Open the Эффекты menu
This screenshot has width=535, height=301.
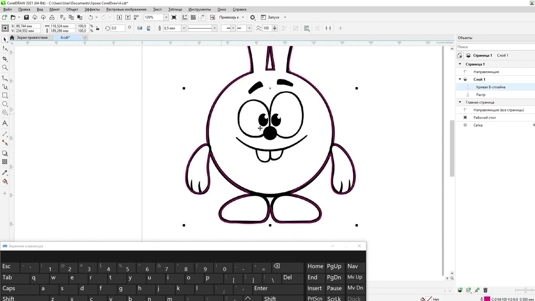pyautogui.click(x=92, y=9)
